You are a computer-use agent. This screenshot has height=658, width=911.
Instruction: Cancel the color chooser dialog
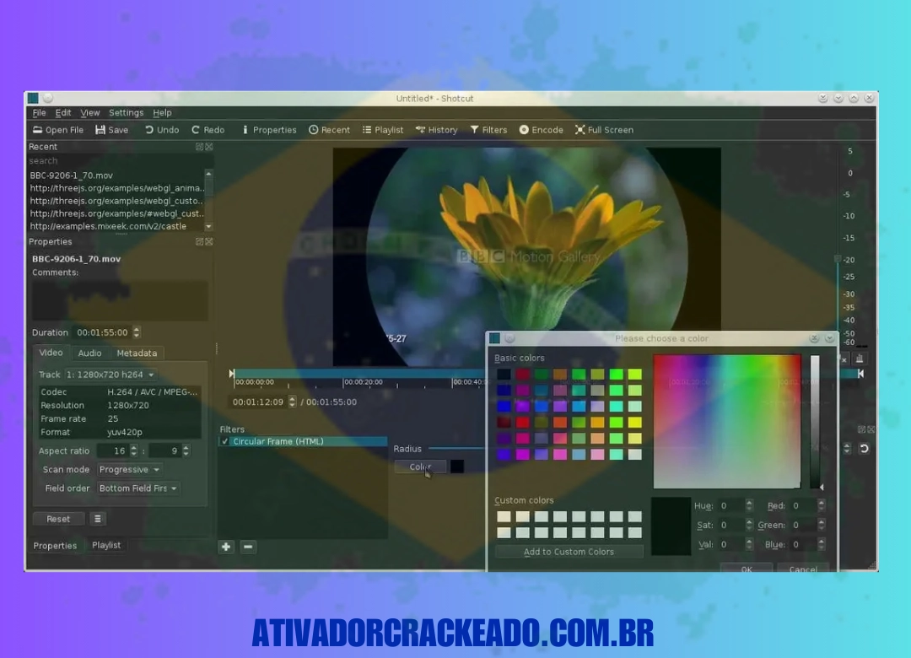point(804,568)
